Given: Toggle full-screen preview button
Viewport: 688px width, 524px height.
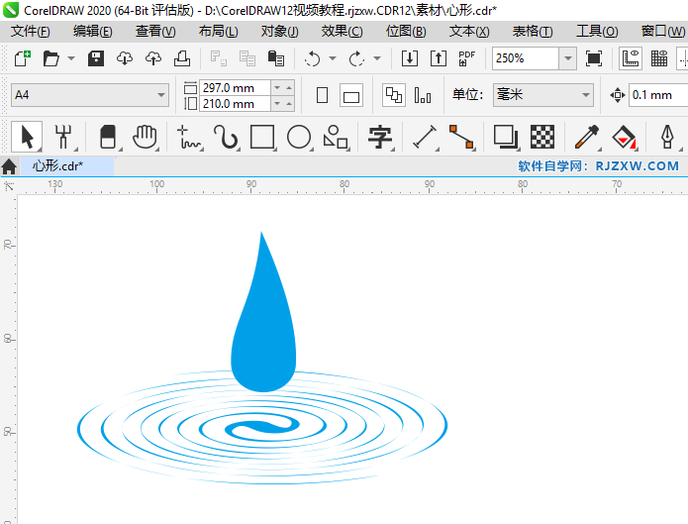Looking at the screenshot, I should click(x=594, y=58).
